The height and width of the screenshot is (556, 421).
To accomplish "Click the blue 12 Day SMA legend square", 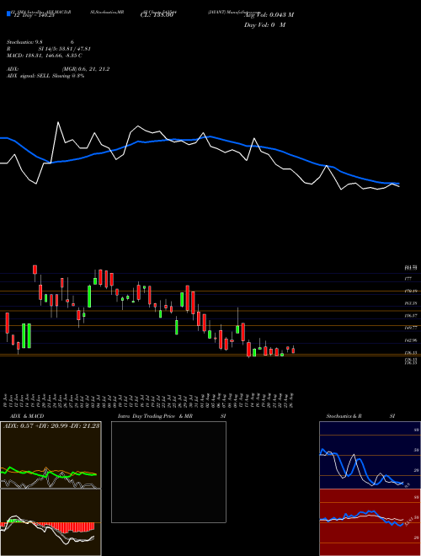I will pos(8,13).
